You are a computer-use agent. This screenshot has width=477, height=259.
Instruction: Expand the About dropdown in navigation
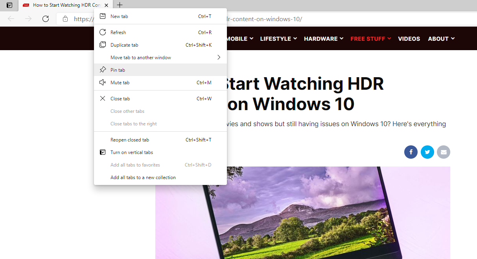441,39
